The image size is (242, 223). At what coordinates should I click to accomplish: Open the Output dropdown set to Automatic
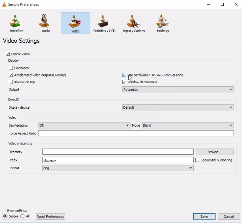click(178, 89)
